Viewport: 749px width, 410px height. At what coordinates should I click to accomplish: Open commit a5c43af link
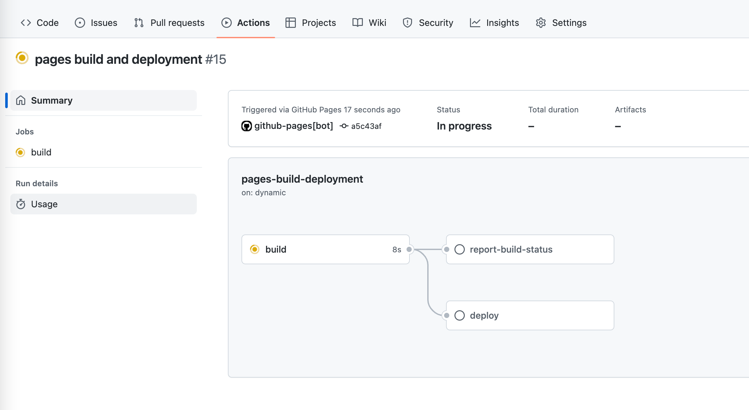pyautogui.click(x=366, y=126)
